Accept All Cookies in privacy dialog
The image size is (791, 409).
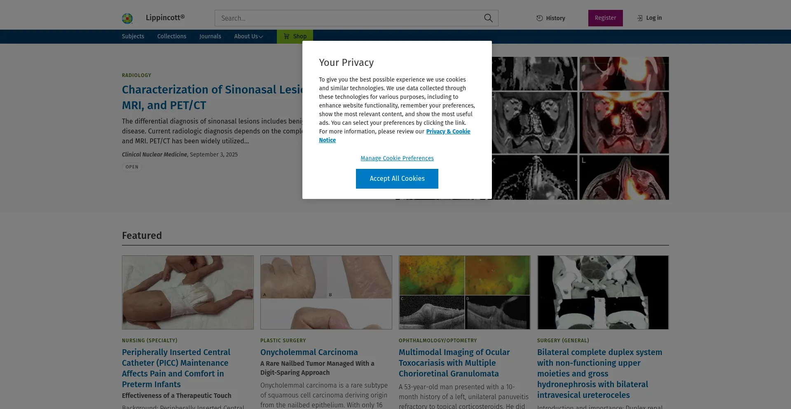point(397,179)
